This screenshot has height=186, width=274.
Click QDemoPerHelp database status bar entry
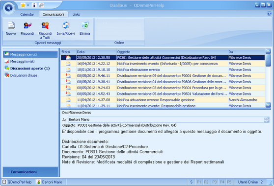[x=18, y=182]
